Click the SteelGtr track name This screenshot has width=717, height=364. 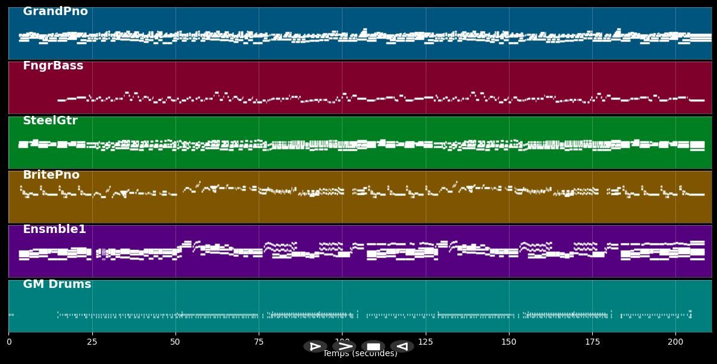pyautogui.click(x=50, y=121)
